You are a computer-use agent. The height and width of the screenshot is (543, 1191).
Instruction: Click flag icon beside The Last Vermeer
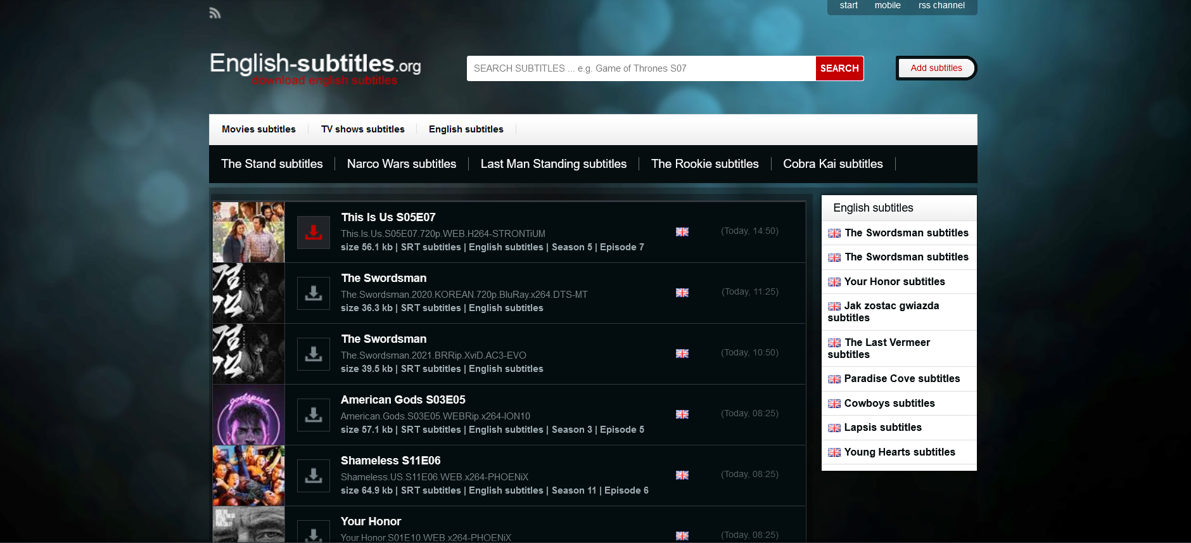pyautogui.click(x=834, y=343)
